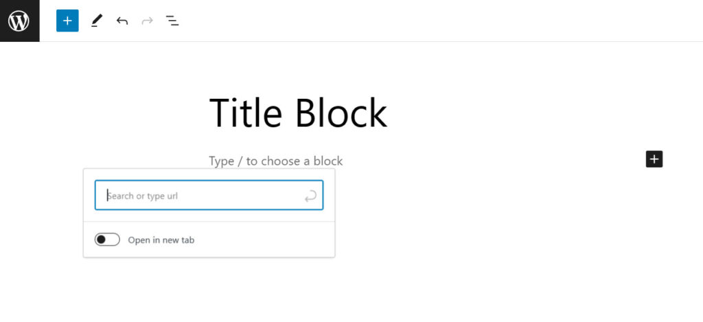Enable the Open in new tab switch
This screenshot has width=703, height=322.
(107, 240)
